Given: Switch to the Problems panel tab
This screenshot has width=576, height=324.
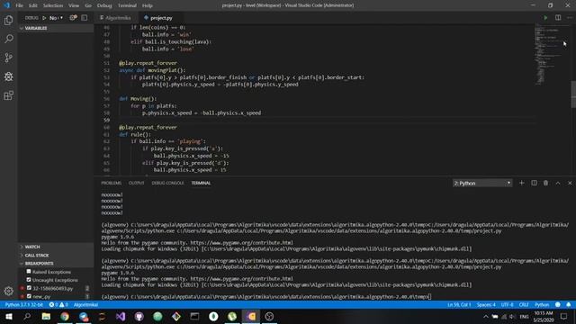Looking at the screenshot, I should [111, 183].
